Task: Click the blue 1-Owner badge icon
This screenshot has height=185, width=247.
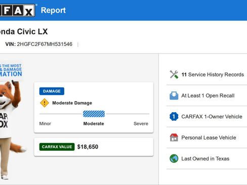Action: coord(174,116)
